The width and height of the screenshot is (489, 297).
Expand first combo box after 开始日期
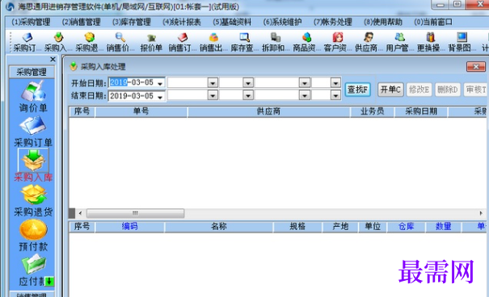(213, 83)
